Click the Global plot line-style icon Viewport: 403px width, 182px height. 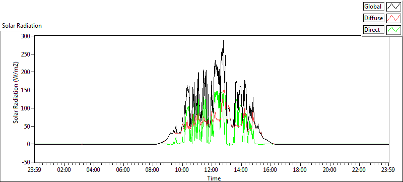(394, 7)
